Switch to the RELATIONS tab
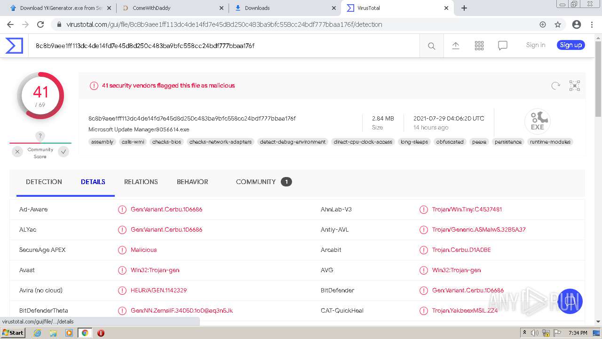The height and width of the screenshot is (339, 602). click(x=141, y=182)
